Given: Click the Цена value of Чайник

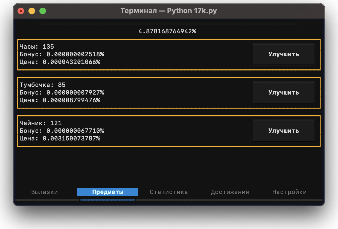Looking at the screenshot, I should (71, 139).
